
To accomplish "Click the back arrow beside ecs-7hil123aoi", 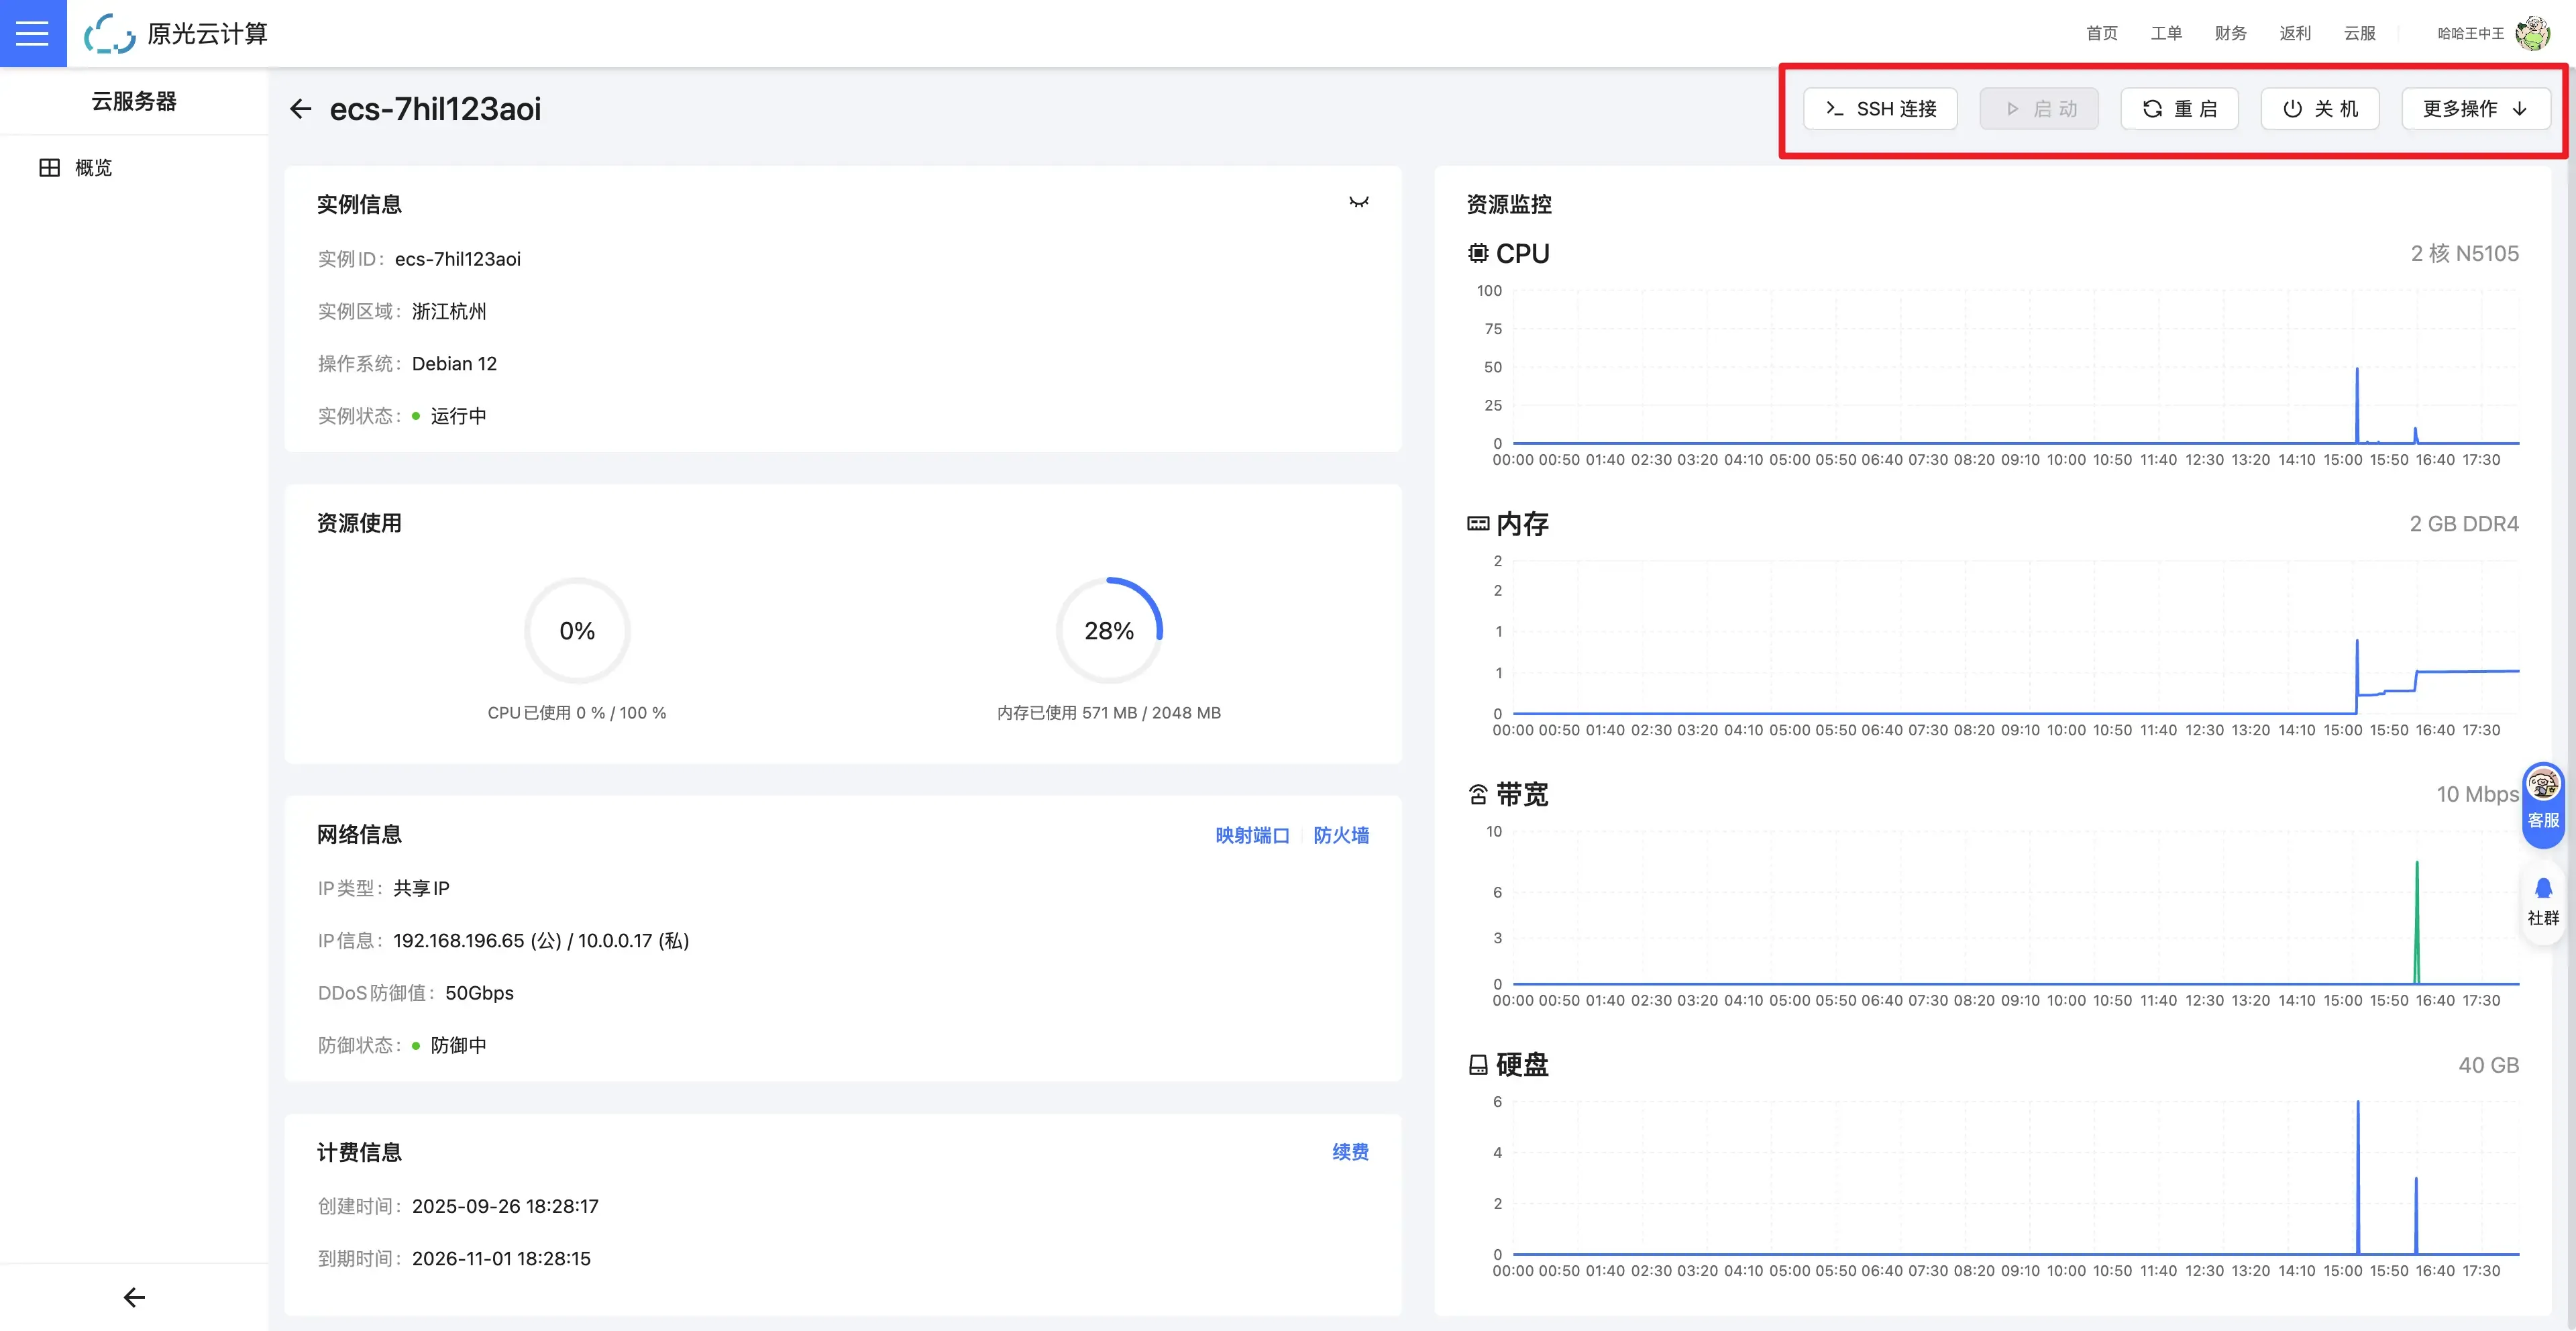I will (x=300, y=109).
